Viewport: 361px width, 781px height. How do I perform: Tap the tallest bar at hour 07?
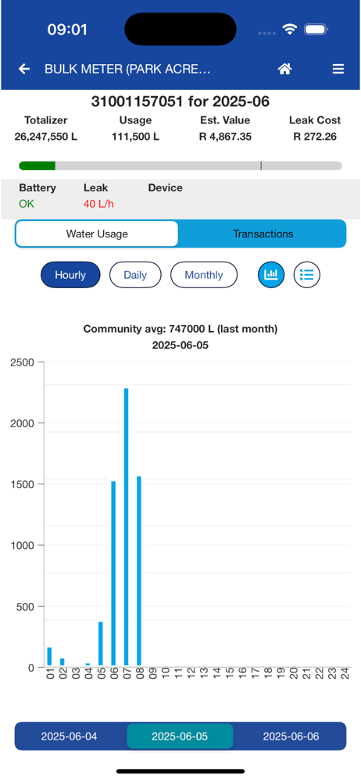coord(126,527)
